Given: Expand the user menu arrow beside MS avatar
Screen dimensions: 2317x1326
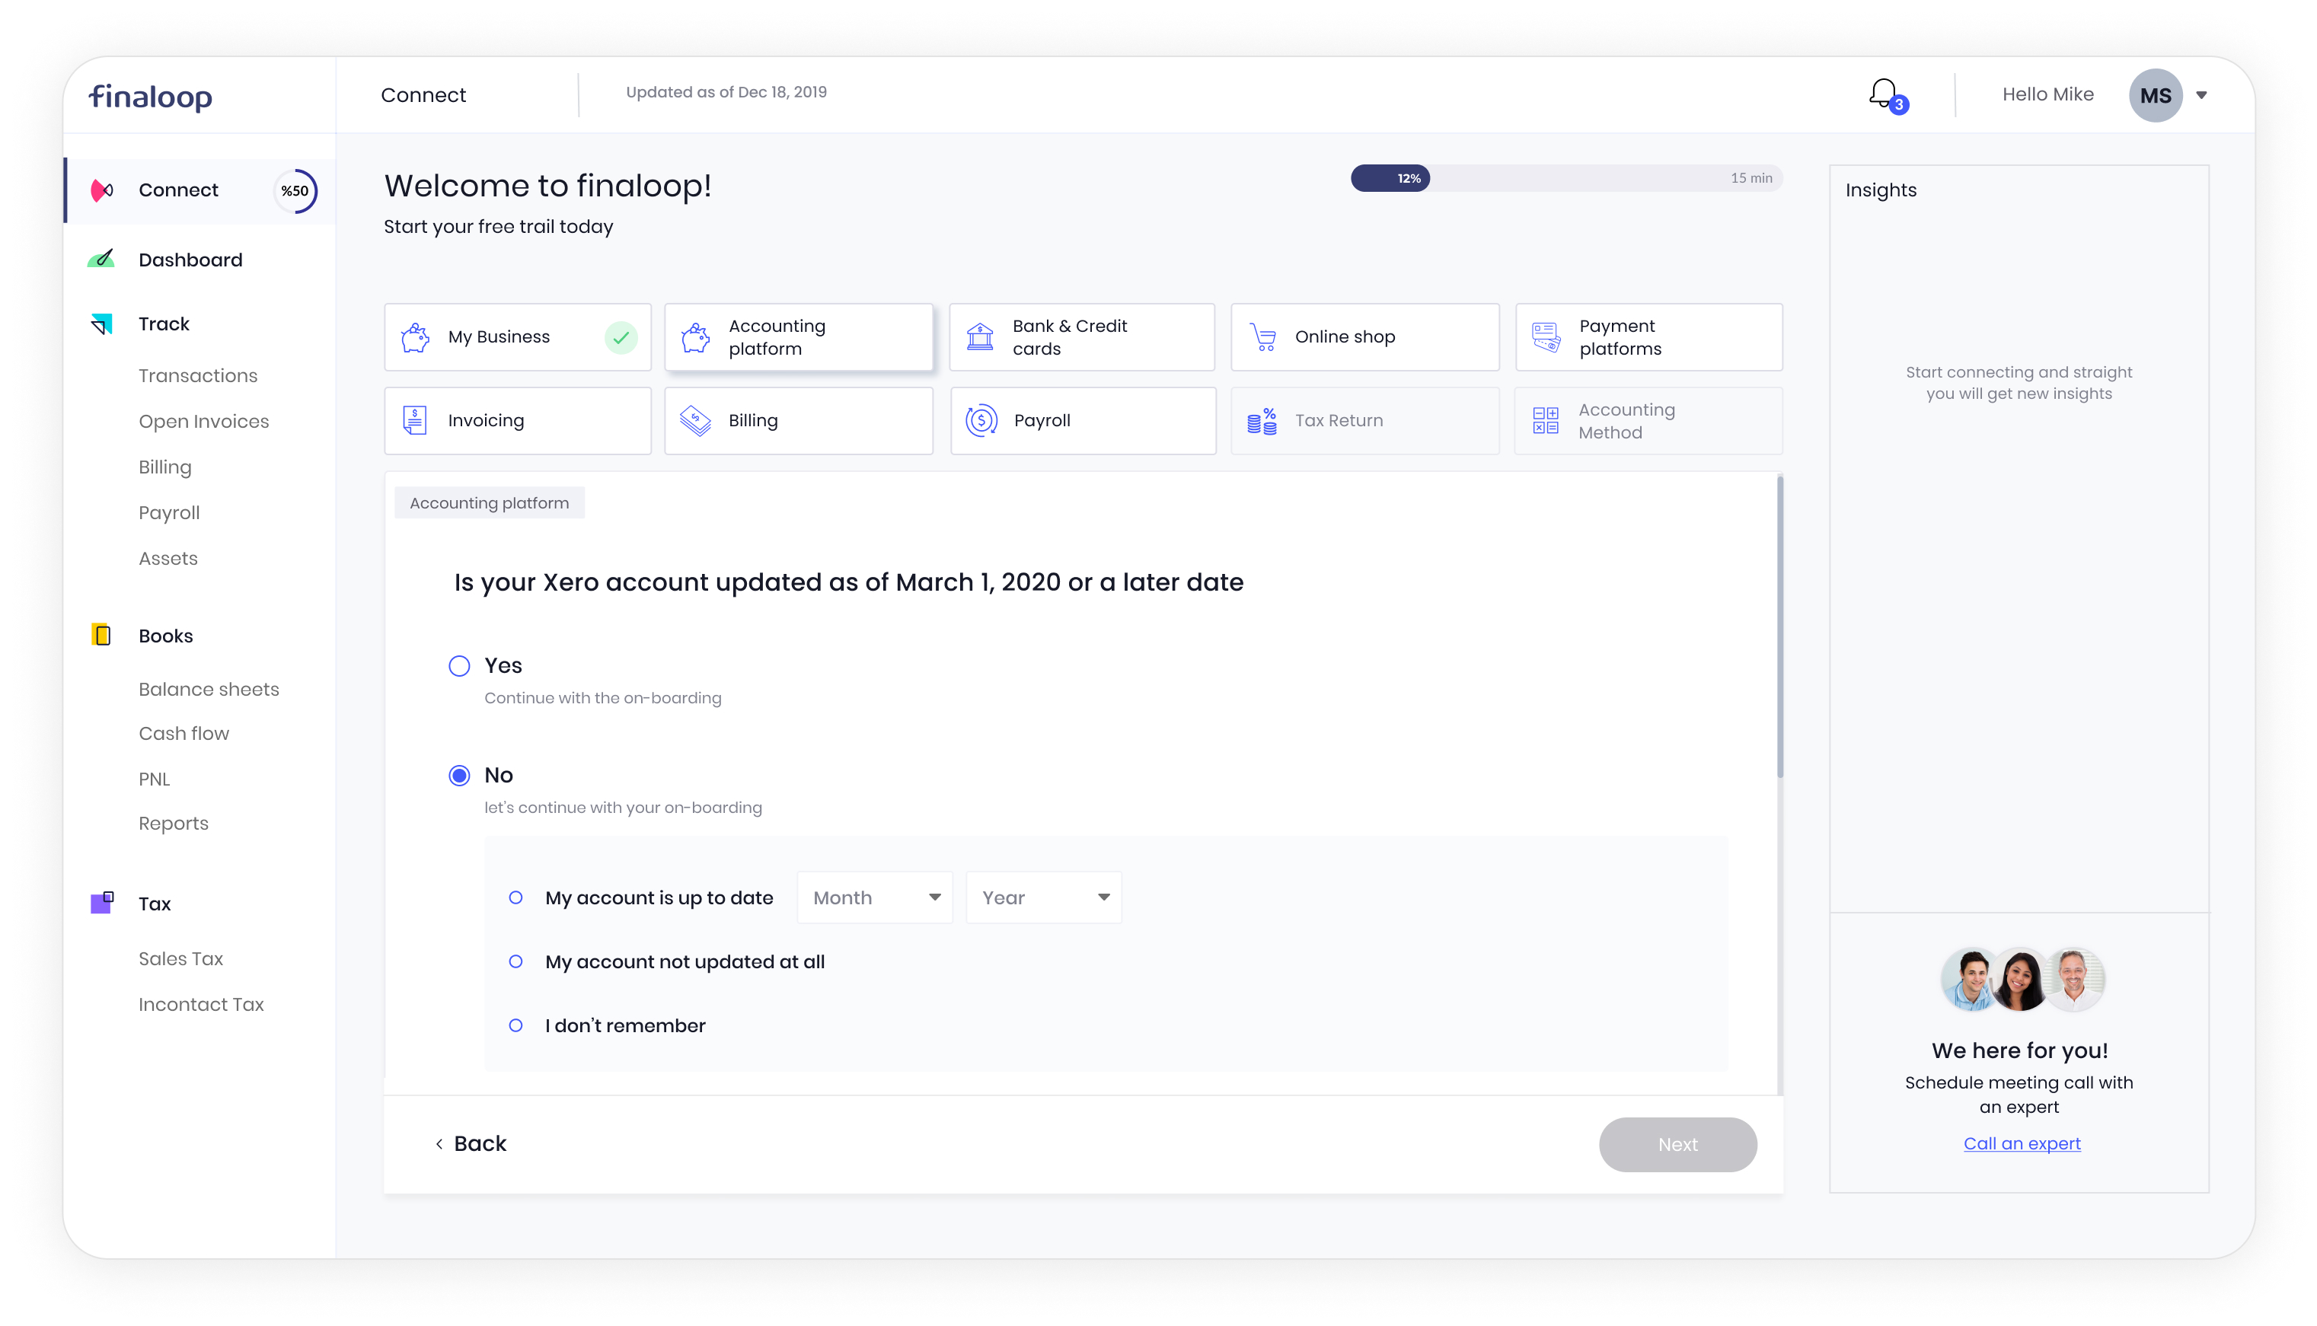Looking at the screenshot, I should pos(2201,94).
